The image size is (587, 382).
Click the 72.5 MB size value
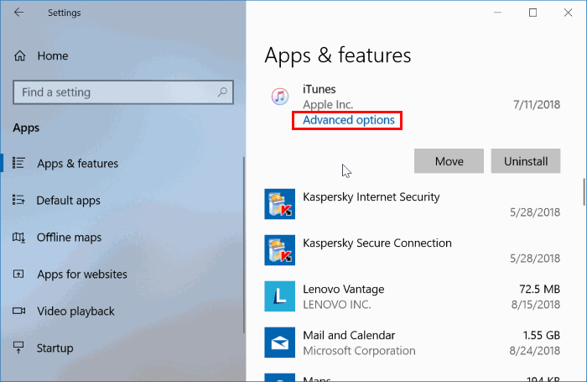tap(539, 289)
